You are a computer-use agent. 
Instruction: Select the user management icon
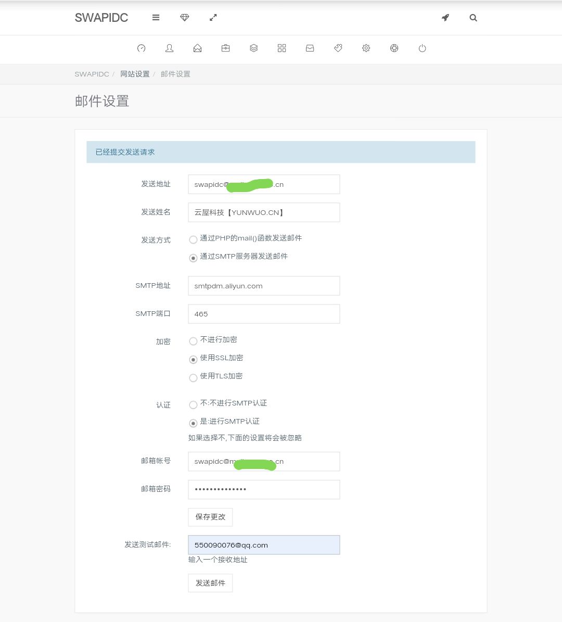[169, 48]
